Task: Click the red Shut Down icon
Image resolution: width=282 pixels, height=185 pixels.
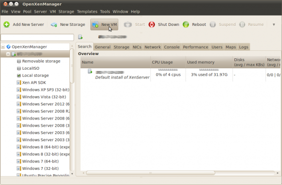Action: pos(152,24)
